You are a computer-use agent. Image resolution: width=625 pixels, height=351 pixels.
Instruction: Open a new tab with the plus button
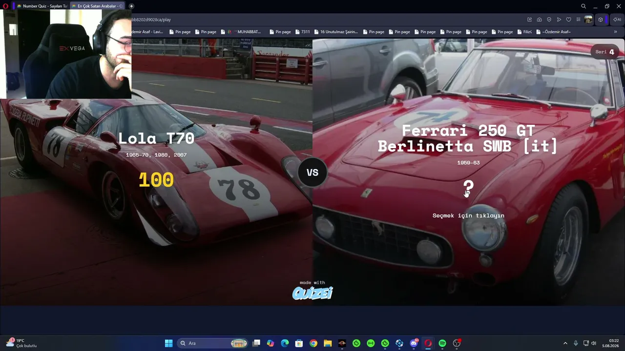point(131,6)
